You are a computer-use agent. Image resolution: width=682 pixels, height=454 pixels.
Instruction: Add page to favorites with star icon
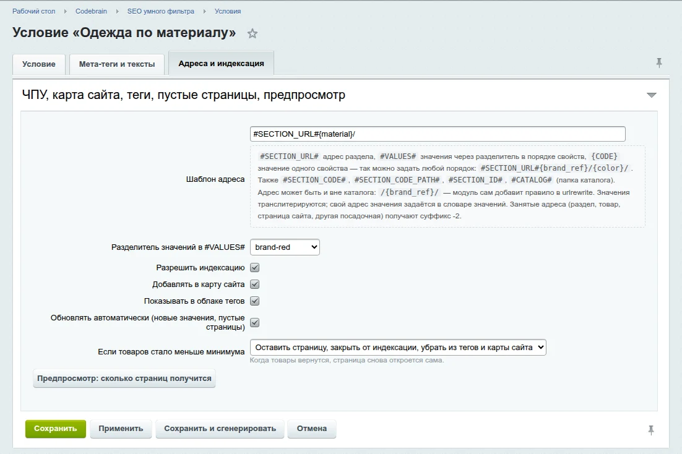[x=253, y=33]
